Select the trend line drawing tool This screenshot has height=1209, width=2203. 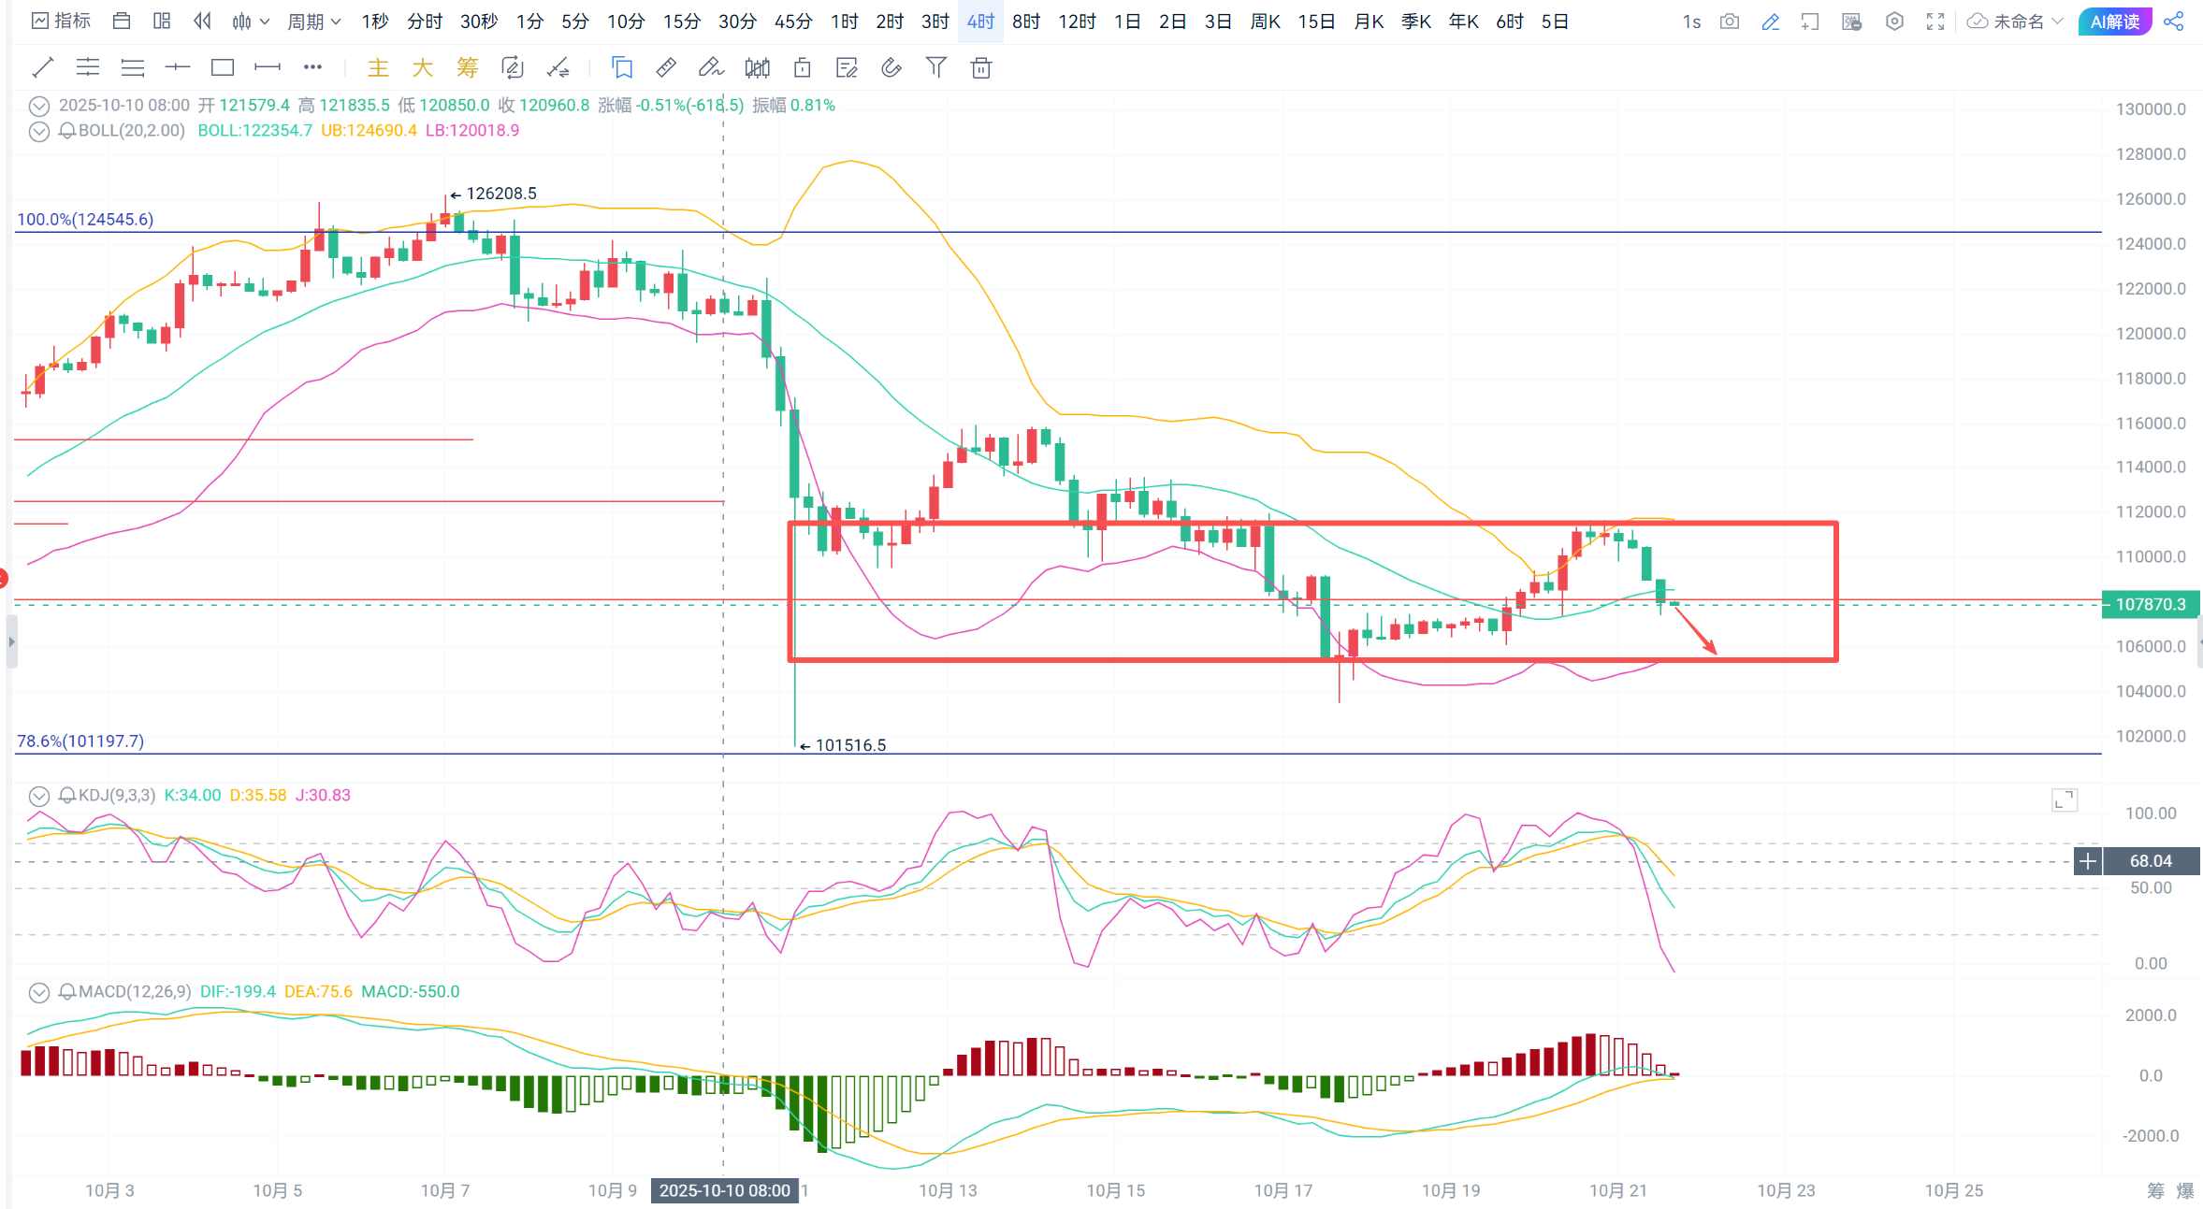[x=43, y=67]
